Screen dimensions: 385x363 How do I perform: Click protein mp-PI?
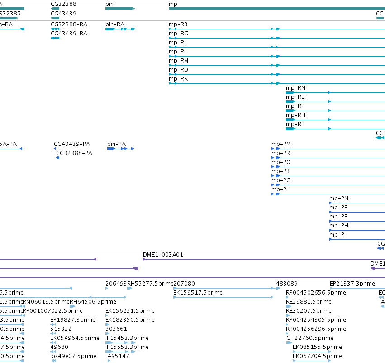337,235
